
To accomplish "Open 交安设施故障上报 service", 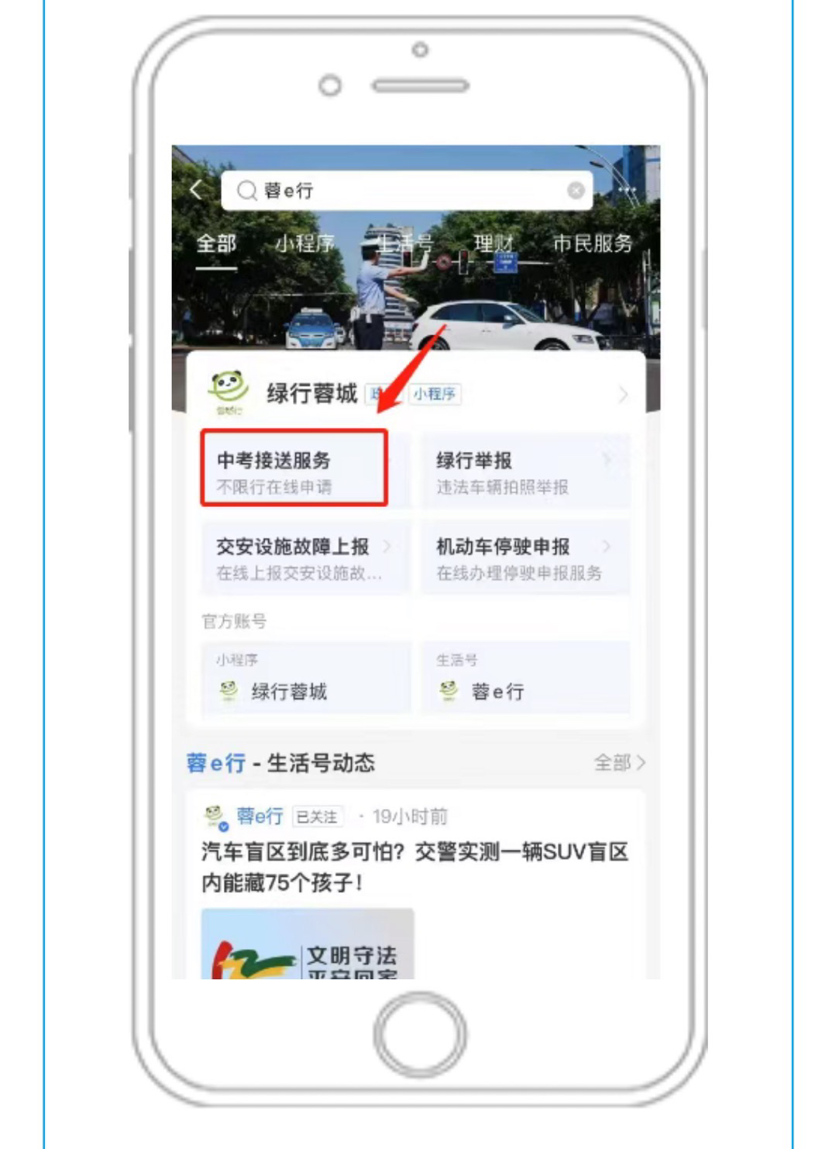I will (x=305, y=557).
